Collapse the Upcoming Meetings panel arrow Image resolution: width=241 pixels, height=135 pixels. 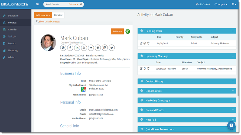[233, 56]
